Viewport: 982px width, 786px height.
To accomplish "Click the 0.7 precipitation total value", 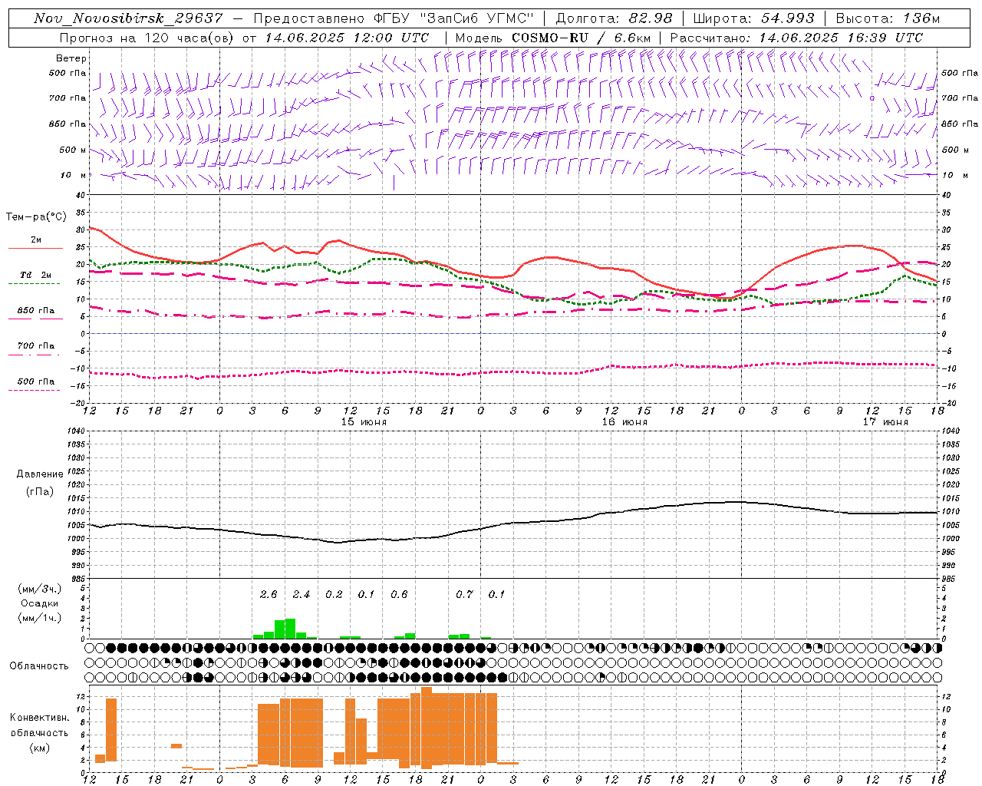I will click(x=464, y=594).
